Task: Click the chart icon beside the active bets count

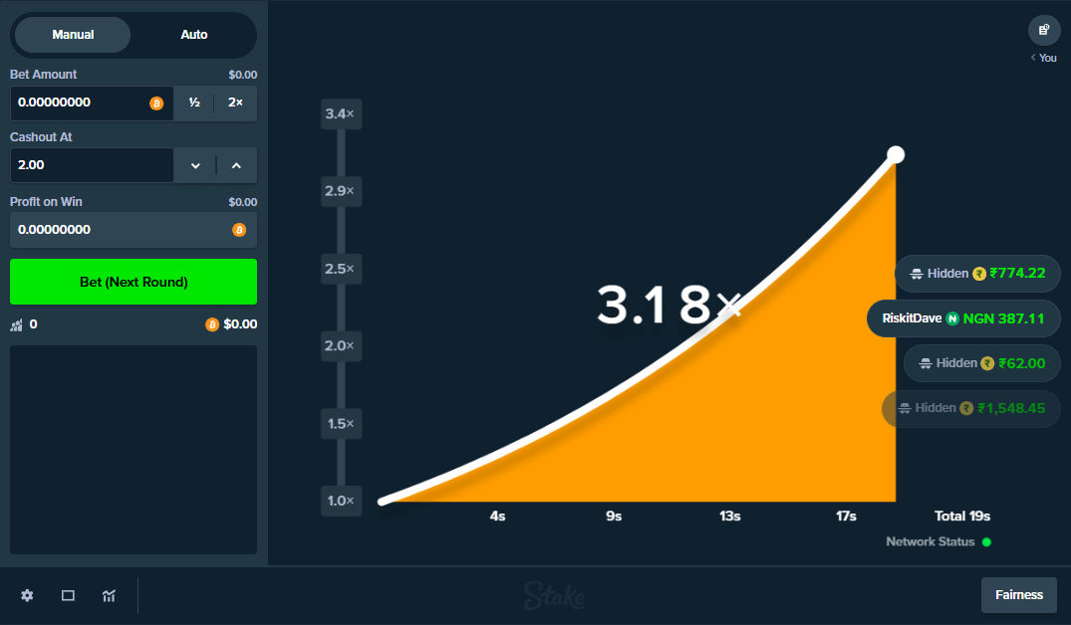Action: (x=14, y=323)
